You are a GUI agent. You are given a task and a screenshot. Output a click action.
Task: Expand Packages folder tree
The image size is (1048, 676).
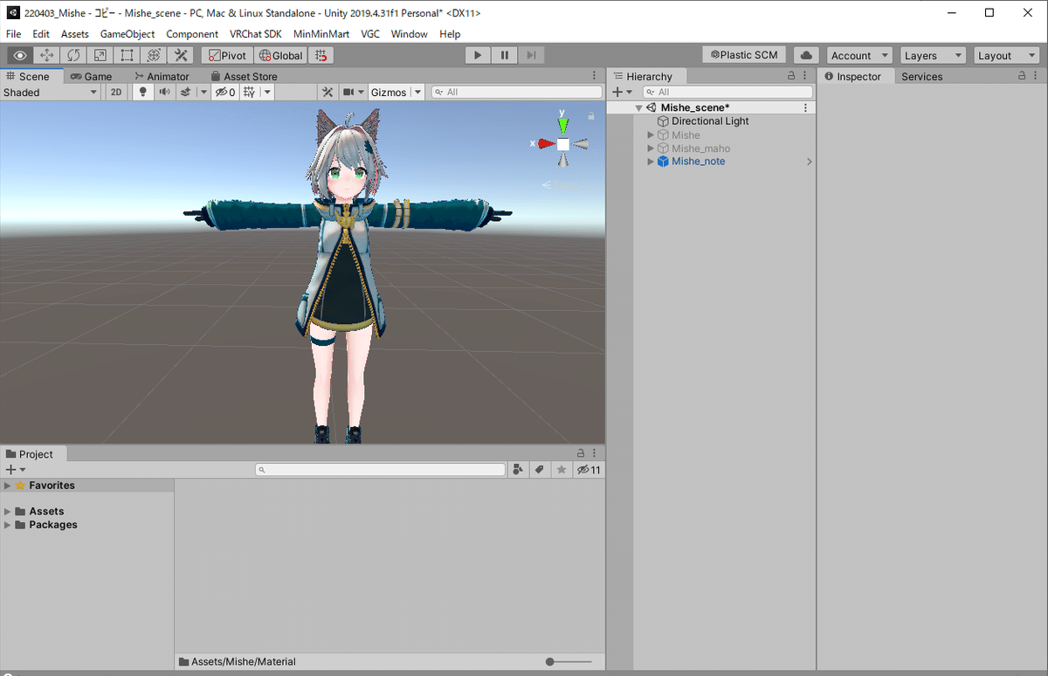pos(8,525)
